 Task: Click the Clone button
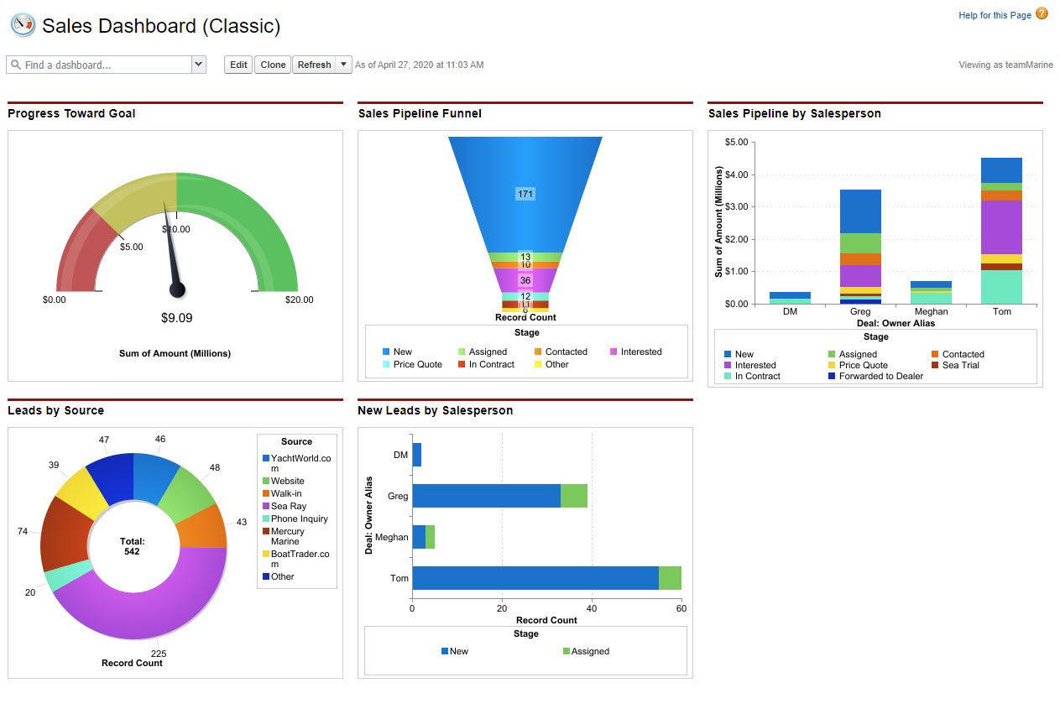point(273,65)
